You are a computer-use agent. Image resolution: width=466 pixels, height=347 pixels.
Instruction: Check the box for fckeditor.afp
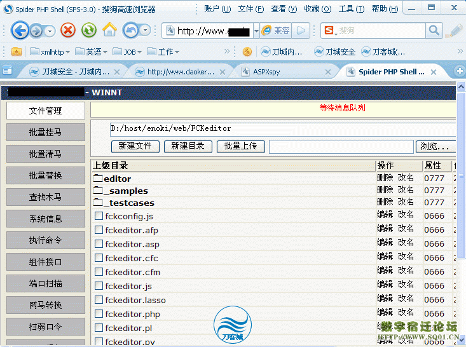coord(99,229)
